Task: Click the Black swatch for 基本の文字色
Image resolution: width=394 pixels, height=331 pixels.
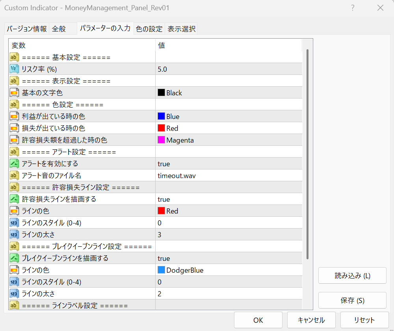Action: click(161, 93)
